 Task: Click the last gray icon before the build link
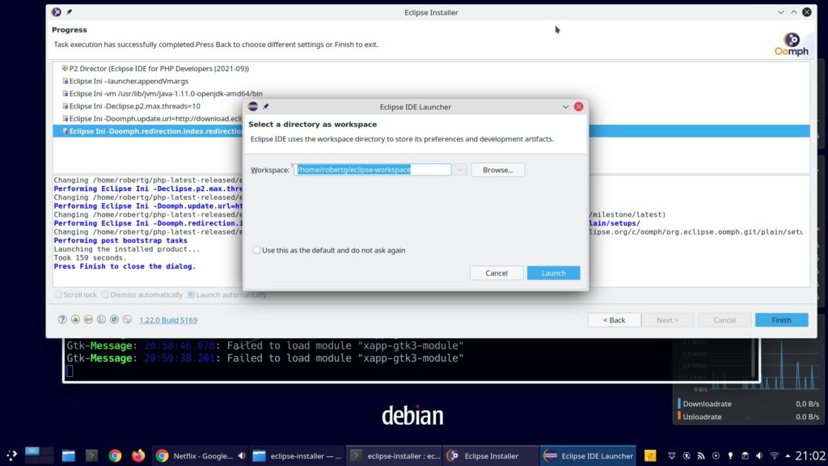(x=127, y=320)
